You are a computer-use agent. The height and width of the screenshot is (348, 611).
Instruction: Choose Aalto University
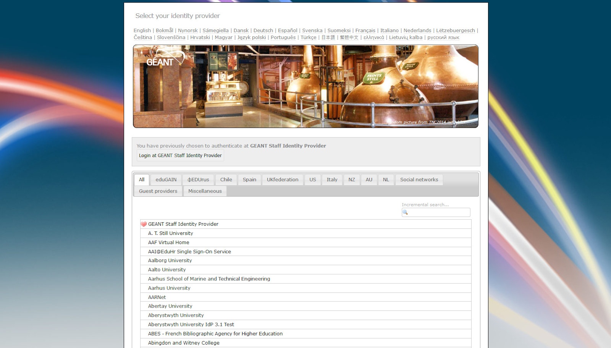(305, 270)
